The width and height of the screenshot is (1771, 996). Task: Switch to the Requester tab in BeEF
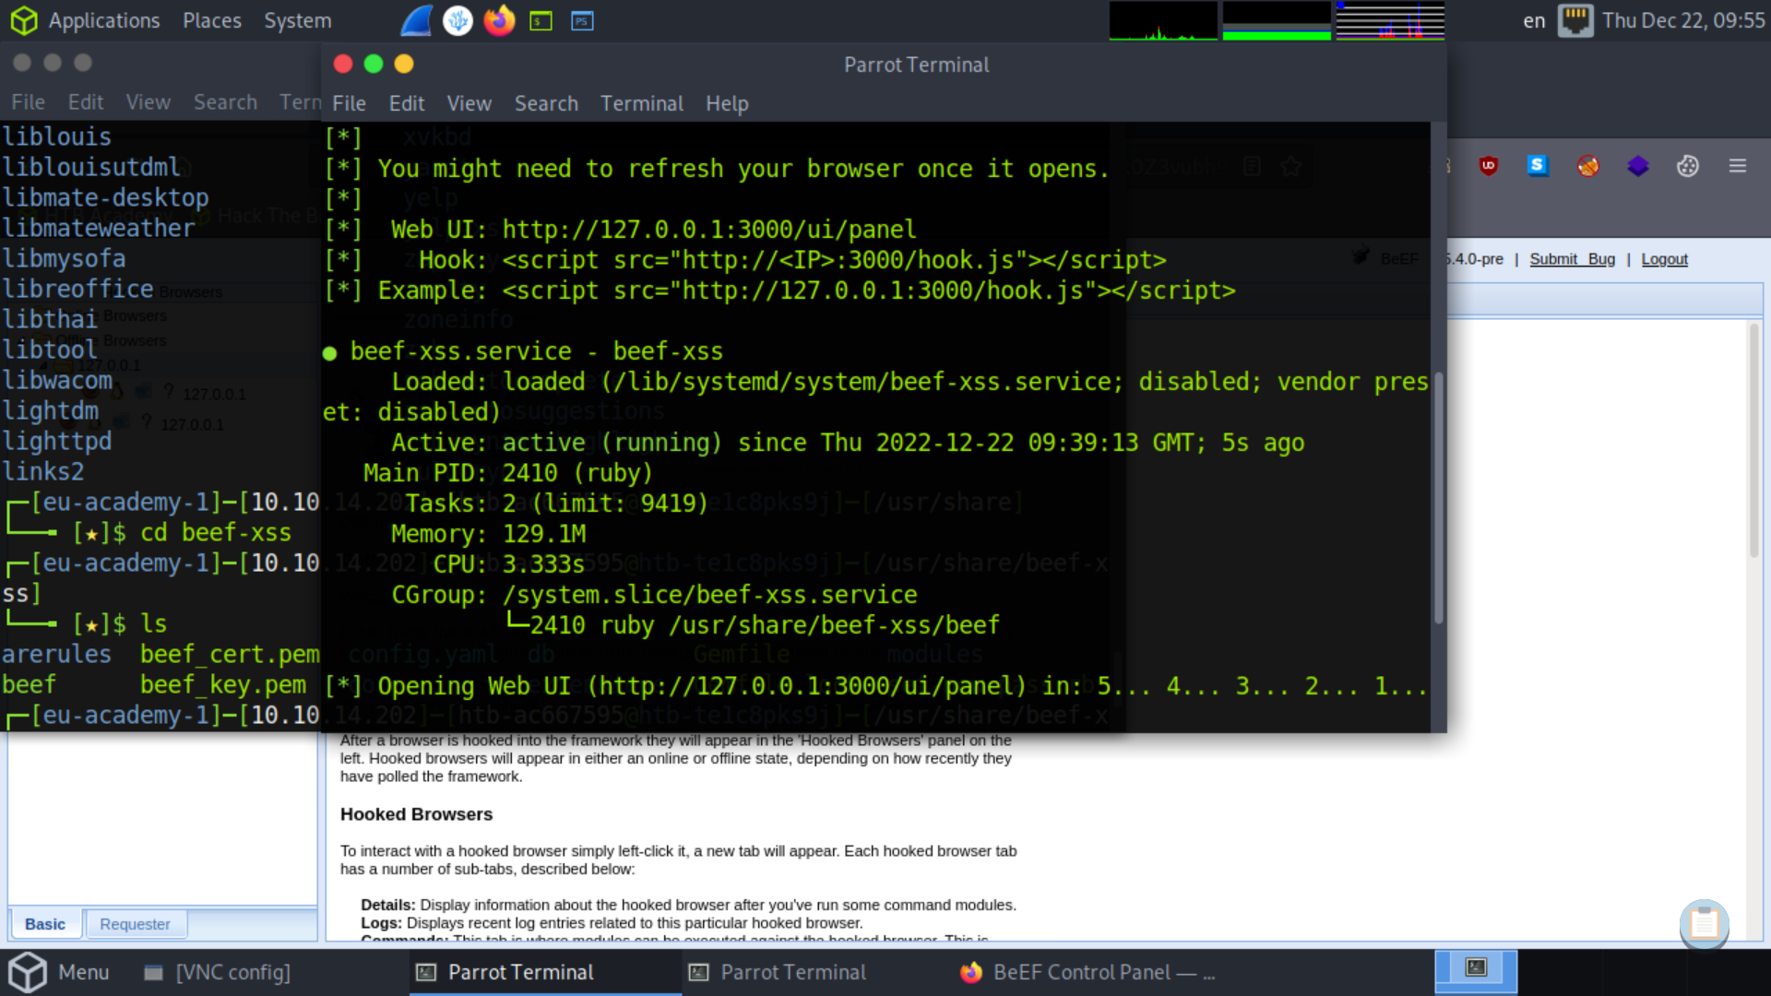point(135,923)
